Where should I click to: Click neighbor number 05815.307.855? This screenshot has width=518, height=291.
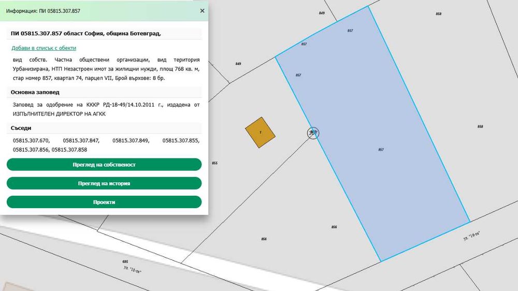click(181, 140)
